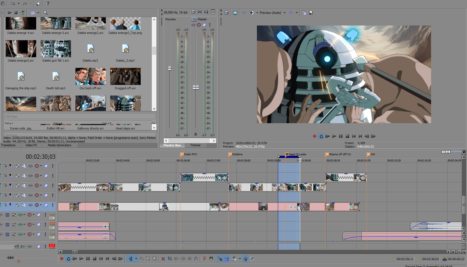
Task: Save preview snapshot to file
Action: 311,13
